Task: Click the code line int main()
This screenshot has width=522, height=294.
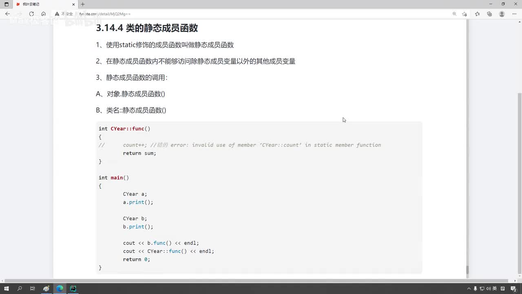Action: 114,178
